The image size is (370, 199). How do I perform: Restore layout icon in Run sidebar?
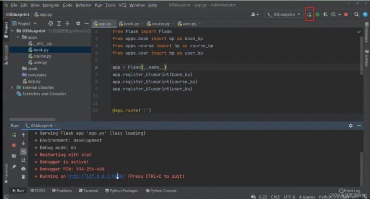[x=14, y=156]
